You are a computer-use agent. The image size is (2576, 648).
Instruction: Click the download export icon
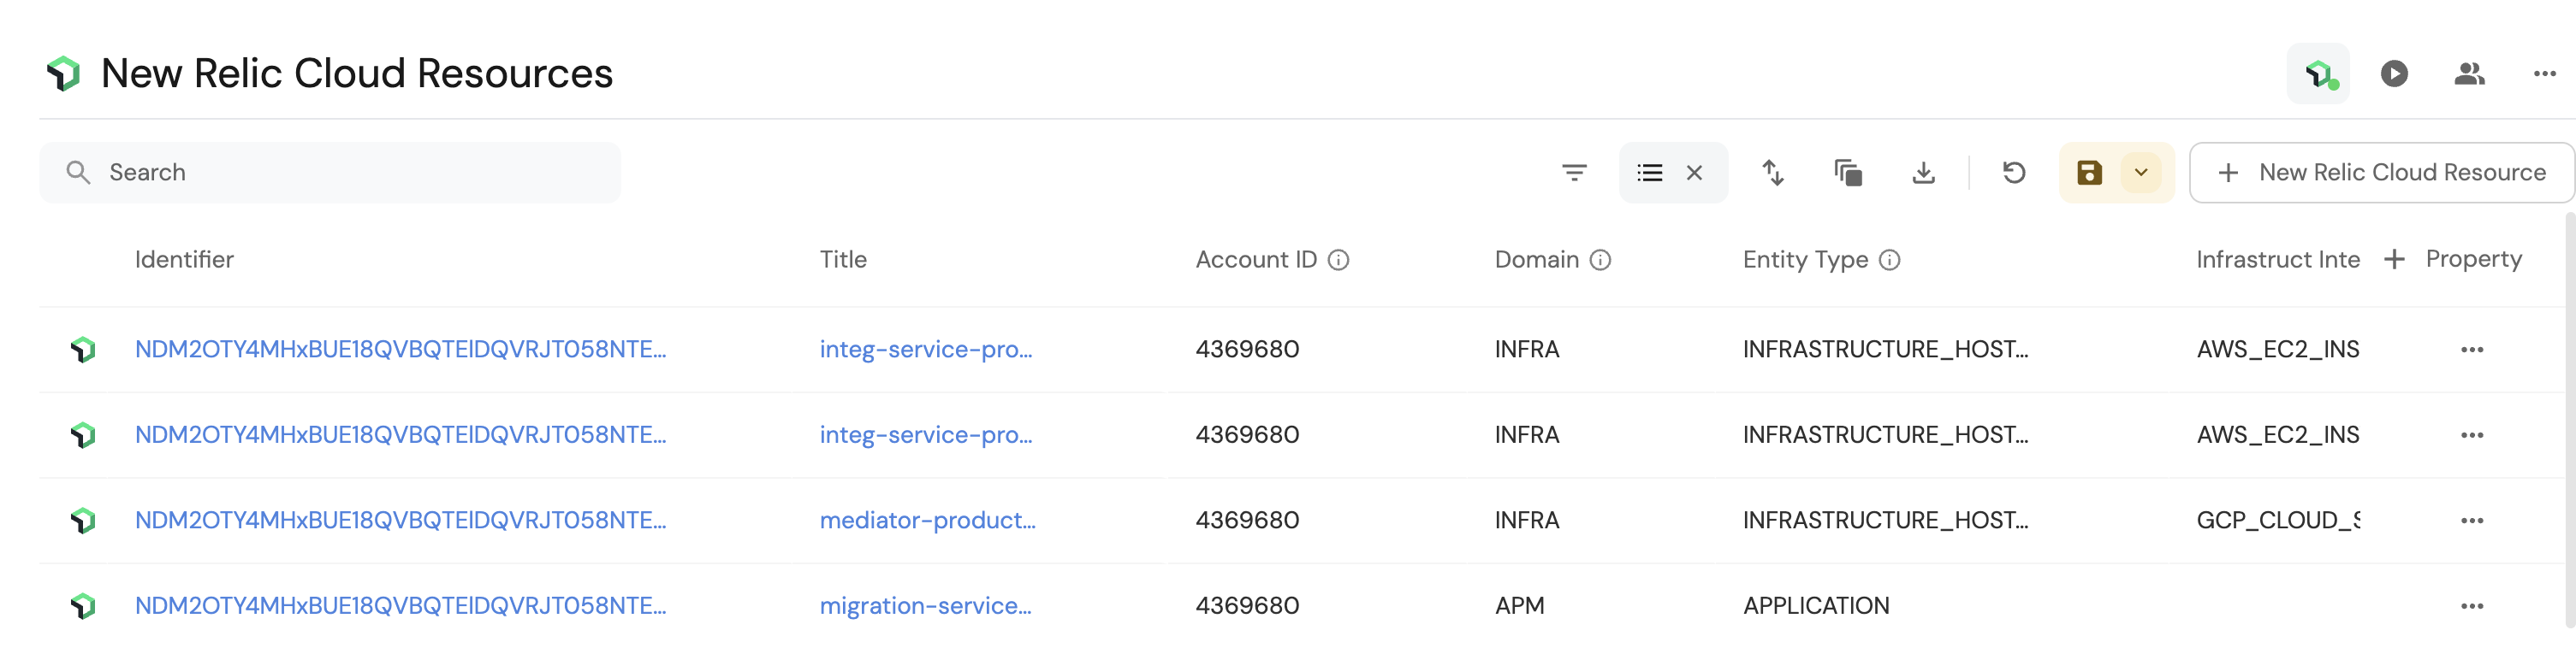pyautogui.click(x=1922, y=173)
